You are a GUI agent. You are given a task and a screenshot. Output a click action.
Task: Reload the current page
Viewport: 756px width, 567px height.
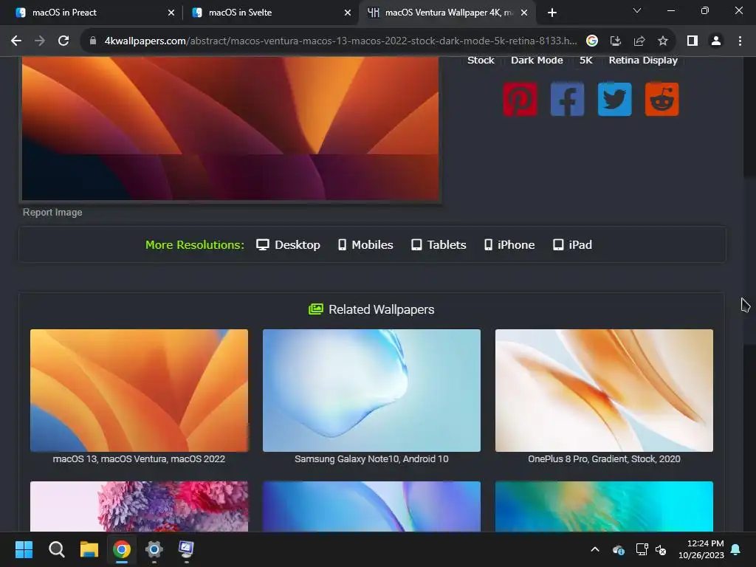pos(63,41)
